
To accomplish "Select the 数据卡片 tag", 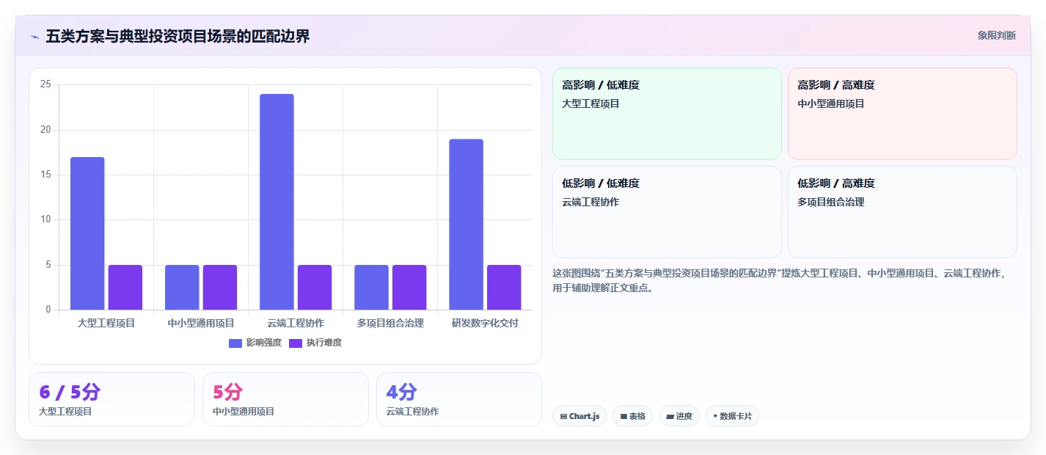I will click(x=732, y=416).
